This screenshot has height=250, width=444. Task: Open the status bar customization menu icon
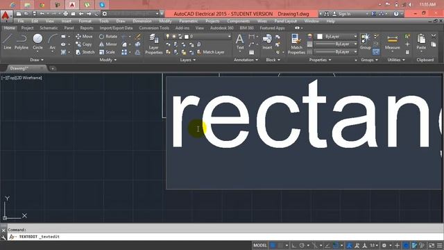pos(440,245)
